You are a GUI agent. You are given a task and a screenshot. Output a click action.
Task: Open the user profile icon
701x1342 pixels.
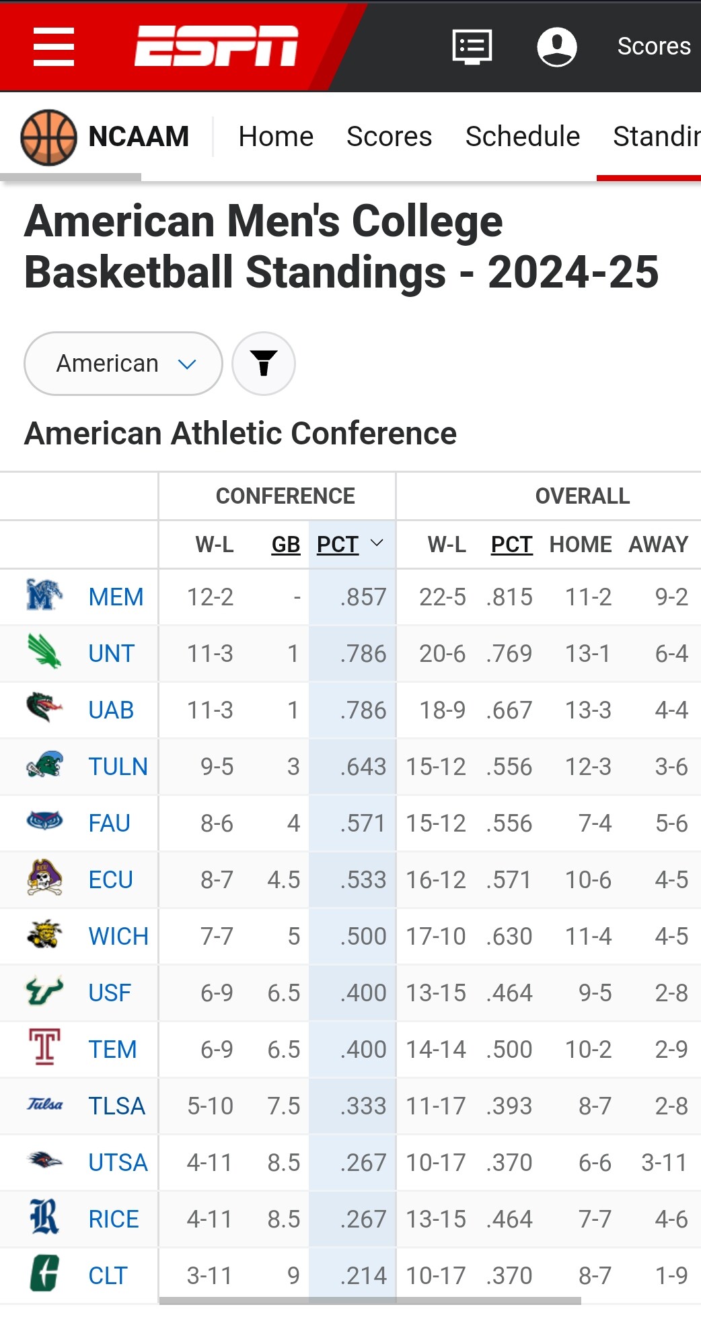pos(556,46)
